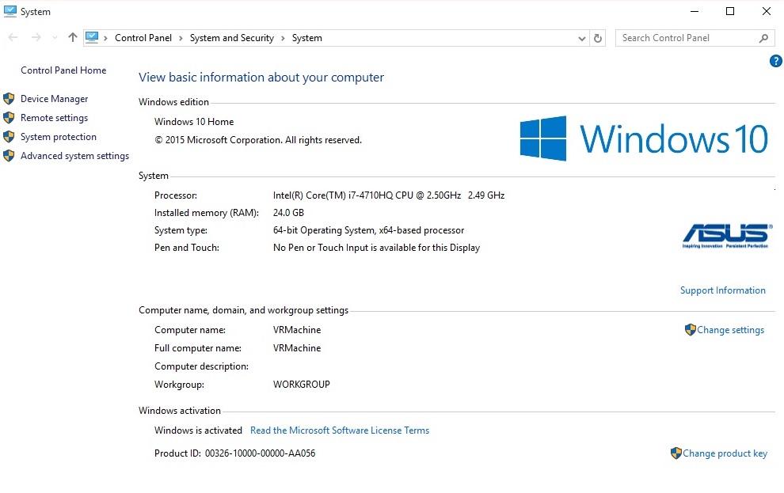The width and height of the screenshot is (784, 493).
Task: Click the System window title icon
Action: [x=10, y=11]
